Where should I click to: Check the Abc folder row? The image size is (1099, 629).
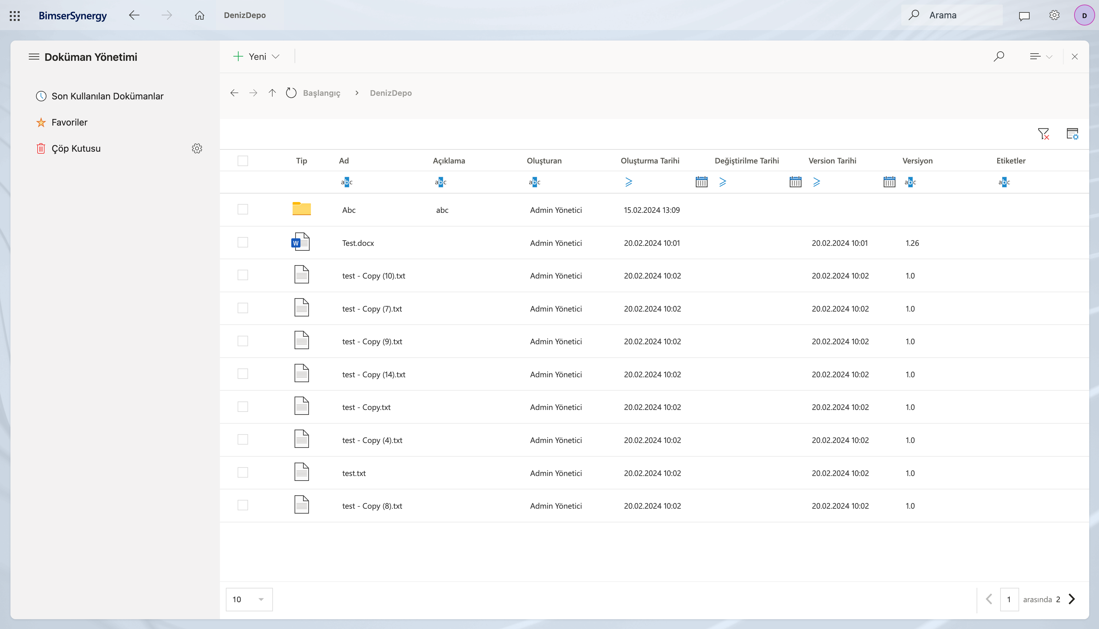(243, 210)
